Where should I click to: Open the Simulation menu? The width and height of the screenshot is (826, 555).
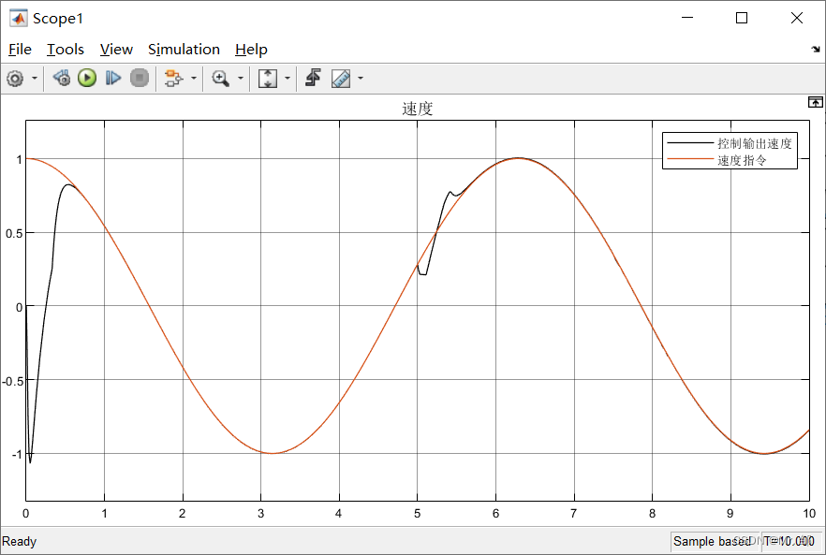tap(184, 49)
